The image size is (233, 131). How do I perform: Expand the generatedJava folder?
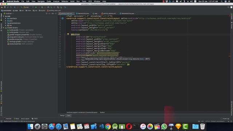[x=6, y=23]
